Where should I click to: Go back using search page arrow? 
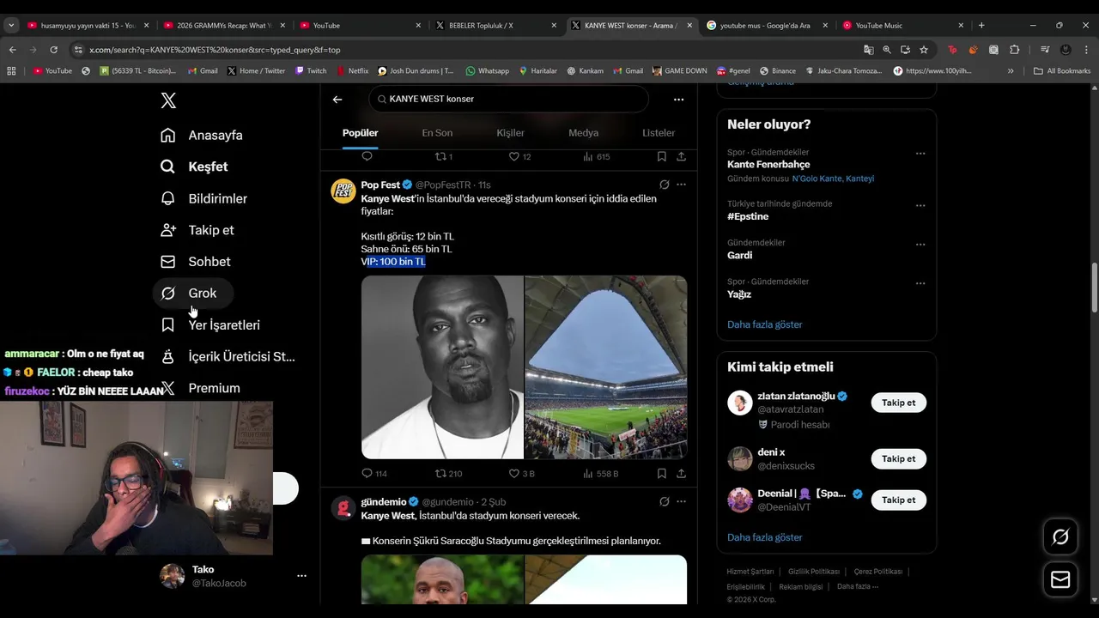[x=337, y=99]
